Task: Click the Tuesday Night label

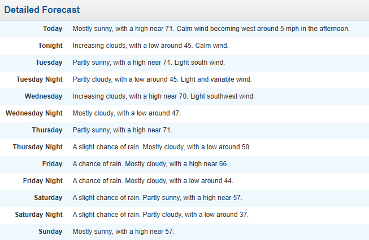Action: pos(40,79)
